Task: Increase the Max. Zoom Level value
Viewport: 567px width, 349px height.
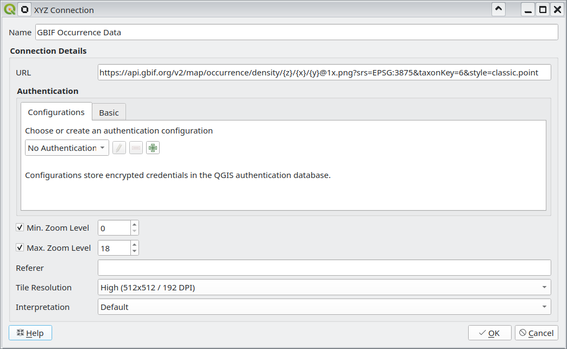Action: pos(135,244)
